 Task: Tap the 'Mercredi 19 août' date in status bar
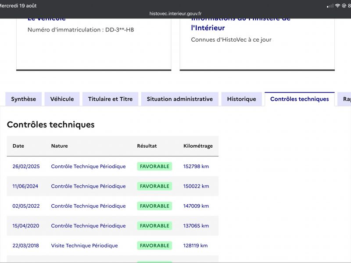point(18,6)
